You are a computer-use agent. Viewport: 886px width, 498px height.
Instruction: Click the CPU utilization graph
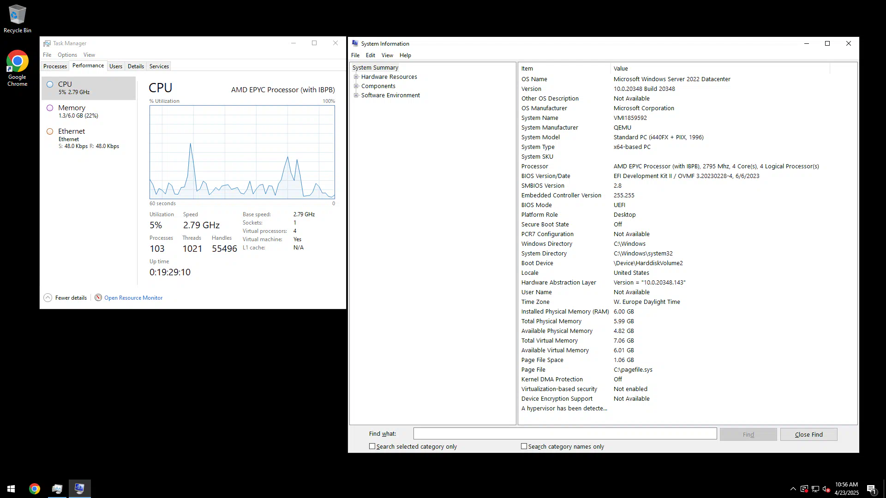click(x=242, y=152)
